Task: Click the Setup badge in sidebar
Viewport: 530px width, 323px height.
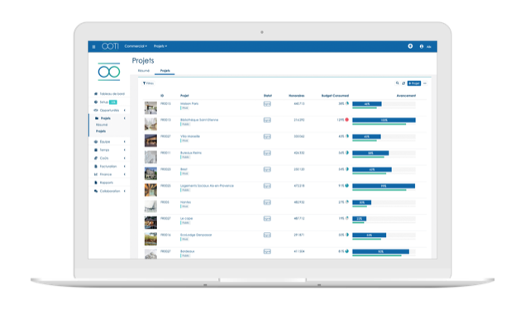Action: coord(113,102)
